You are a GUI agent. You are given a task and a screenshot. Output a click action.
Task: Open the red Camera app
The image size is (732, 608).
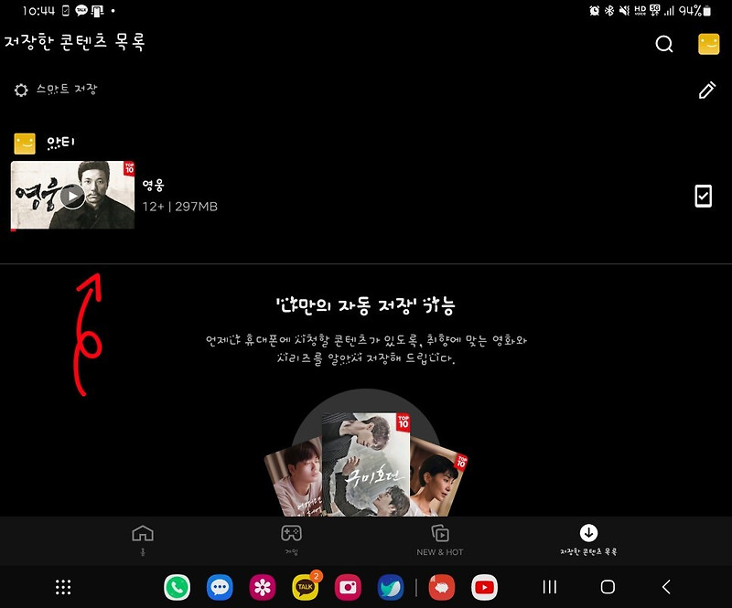coord(348,587)
